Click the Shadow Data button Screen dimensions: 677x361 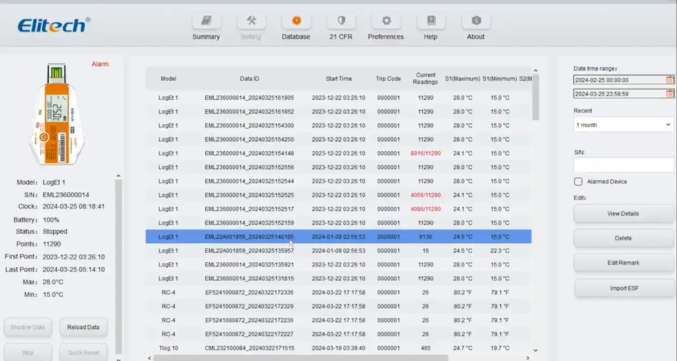click(x=28, y=327)
